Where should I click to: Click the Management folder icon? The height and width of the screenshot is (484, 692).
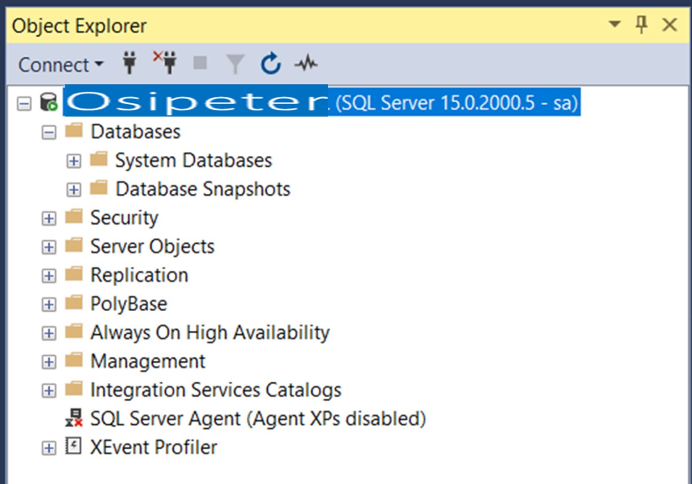click(x=74, y=359)
